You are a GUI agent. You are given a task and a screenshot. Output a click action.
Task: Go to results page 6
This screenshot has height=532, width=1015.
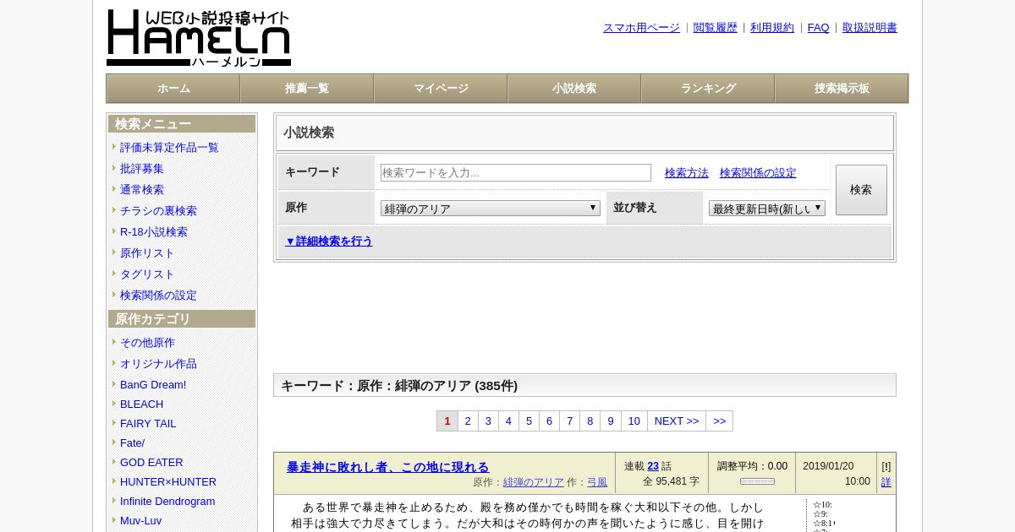pos(549,421)
